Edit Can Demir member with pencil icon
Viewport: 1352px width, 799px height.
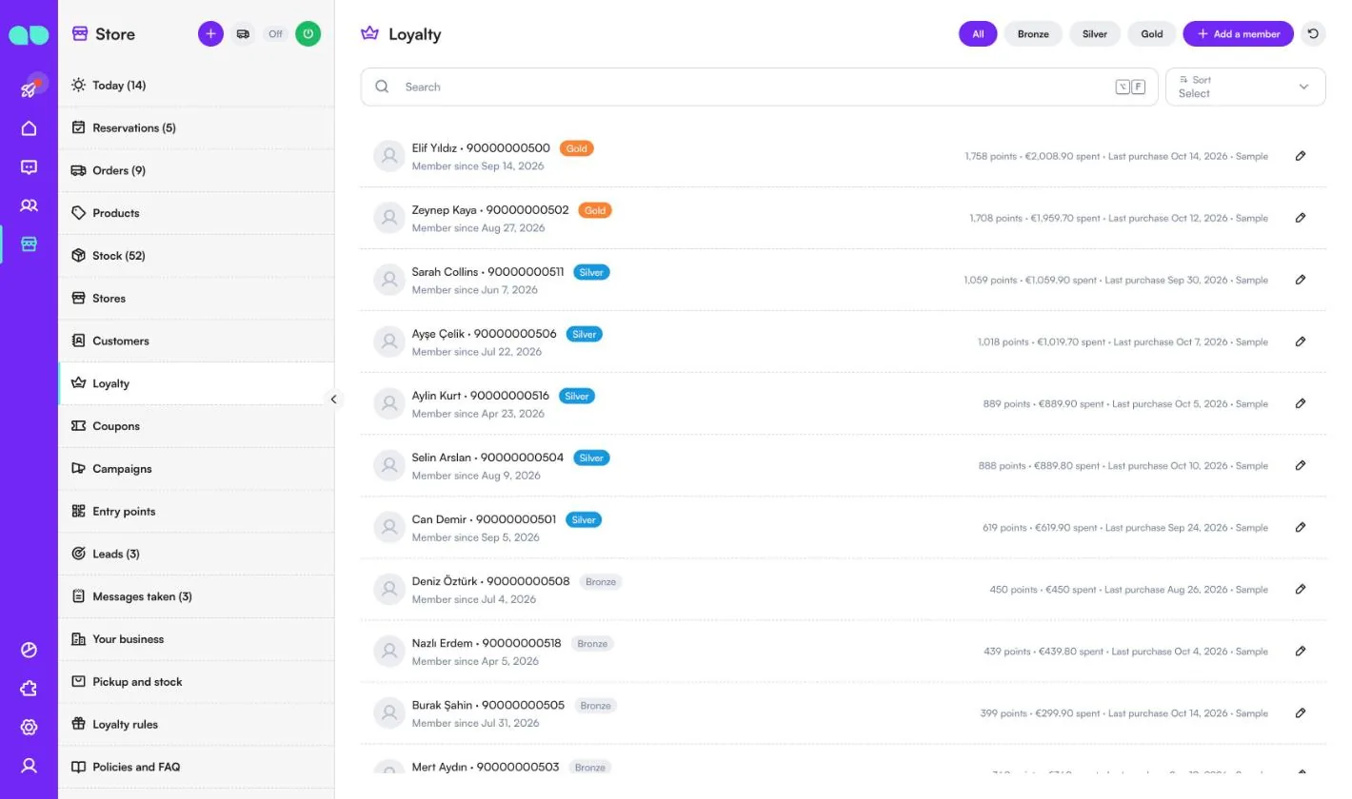(1301, 527)
